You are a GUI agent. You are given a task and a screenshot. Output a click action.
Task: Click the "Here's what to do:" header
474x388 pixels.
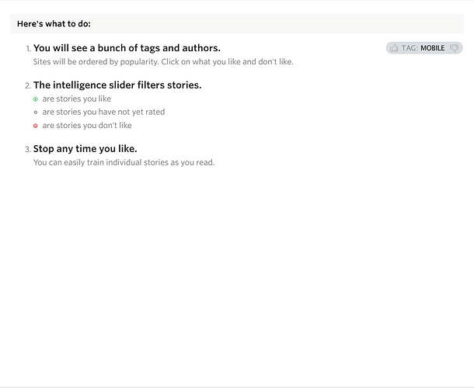tap(54, 24)
